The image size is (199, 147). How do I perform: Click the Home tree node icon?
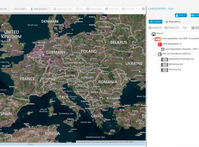(x=153, y=34)
